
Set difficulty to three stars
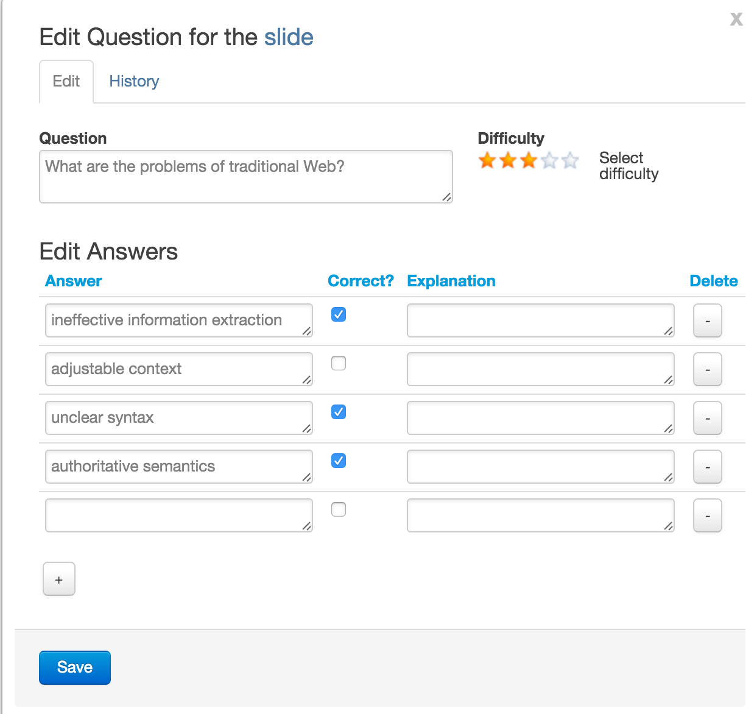pos(529,160)
